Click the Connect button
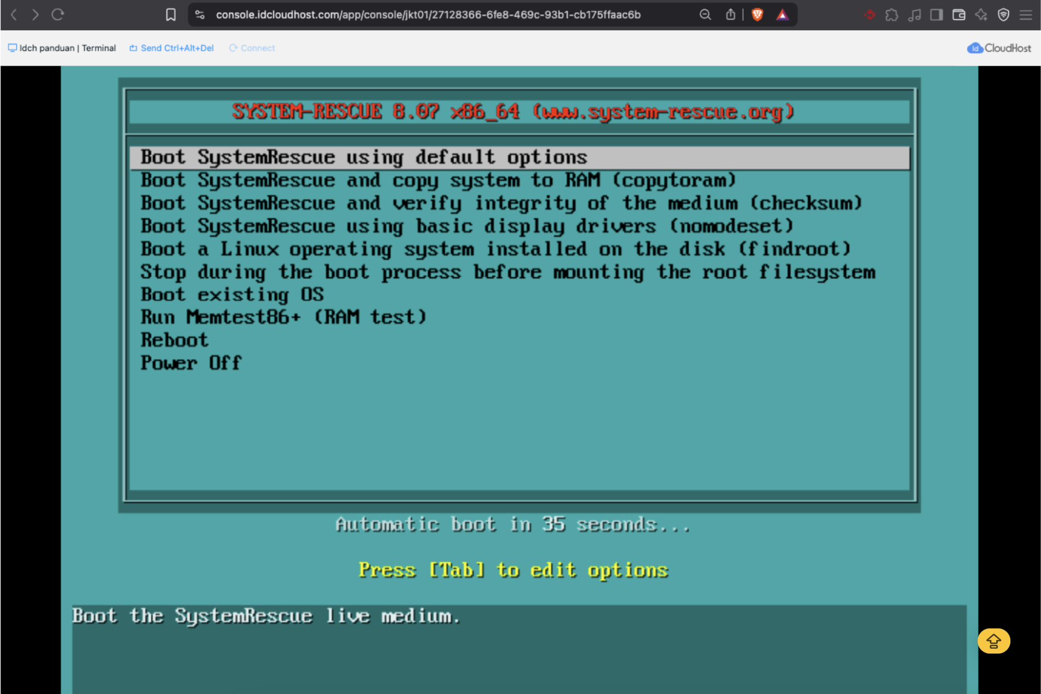This screenshot has height=694, width=1041. pyautogui.click(x=252, y=48)
